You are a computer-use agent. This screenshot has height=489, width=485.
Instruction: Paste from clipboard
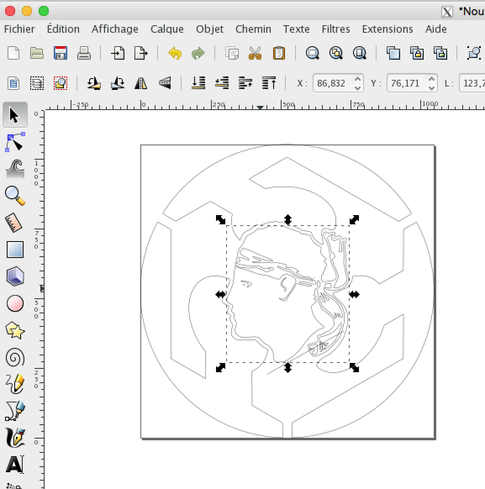[279, 53]
